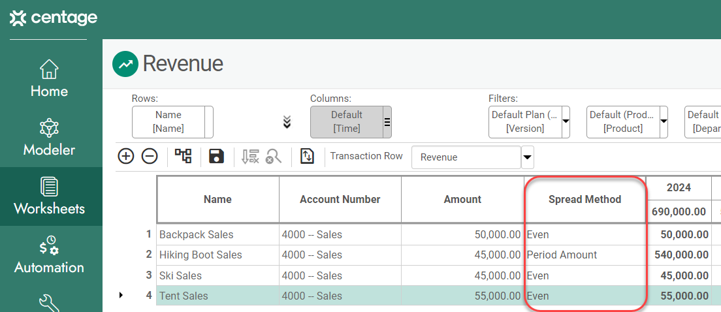Click the Name column header
The height and width of the screenshot is (312, 721).
click(x=218, y=200)
